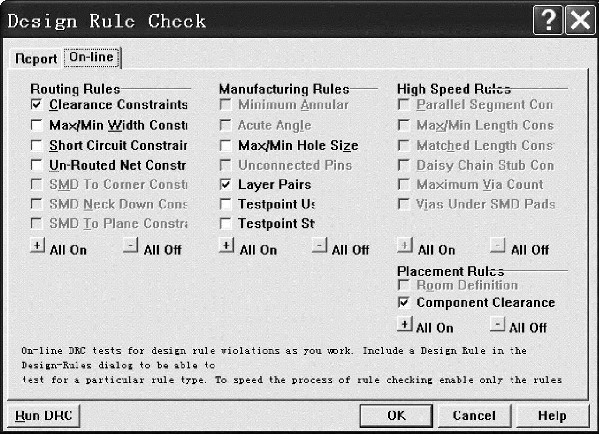599x434 pixels.
Task: Click the Manufacturing Rules group heading
Action: [284, 89]
